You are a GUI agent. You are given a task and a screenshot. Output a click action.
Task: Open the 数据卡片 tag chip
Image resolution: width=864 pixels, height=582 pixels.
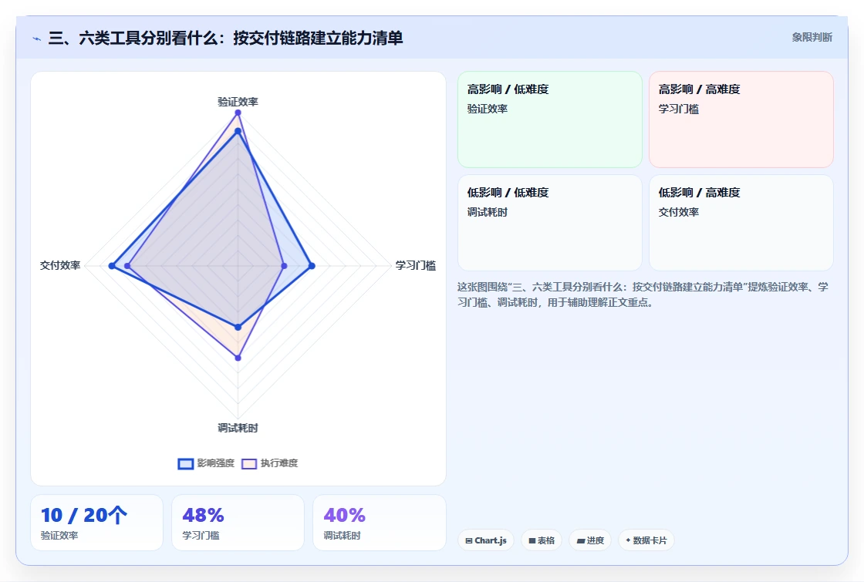pos(646,540)
